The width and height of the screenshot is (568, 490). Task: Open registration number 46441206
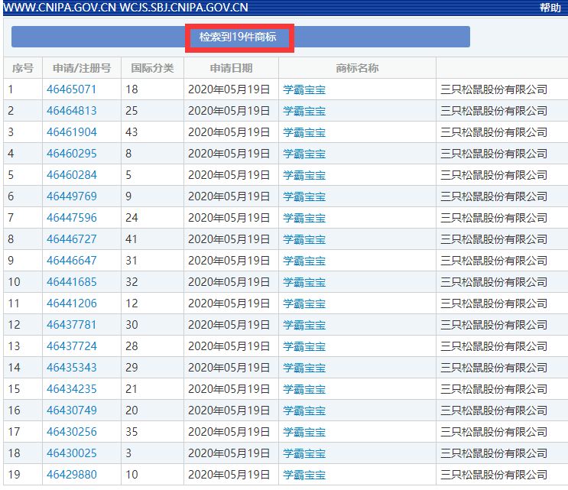click(x=71, y=303)
